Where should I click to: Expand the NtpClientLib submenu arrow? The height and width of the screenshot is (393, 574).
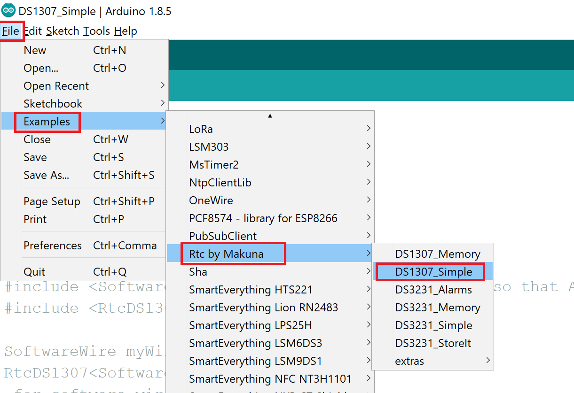click(x=369, y=182)
